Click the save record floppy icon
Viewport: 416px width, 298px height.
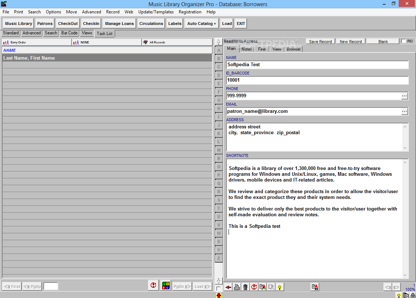coord(315,287)
